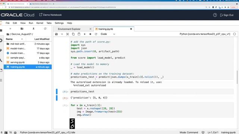Select the model-train... Python file

pos(28,53)
